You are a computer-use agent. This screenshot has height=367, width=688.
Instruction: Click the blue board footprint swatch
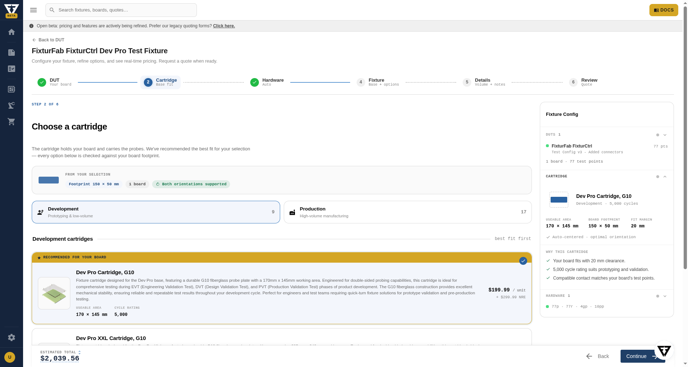[49, 180]
